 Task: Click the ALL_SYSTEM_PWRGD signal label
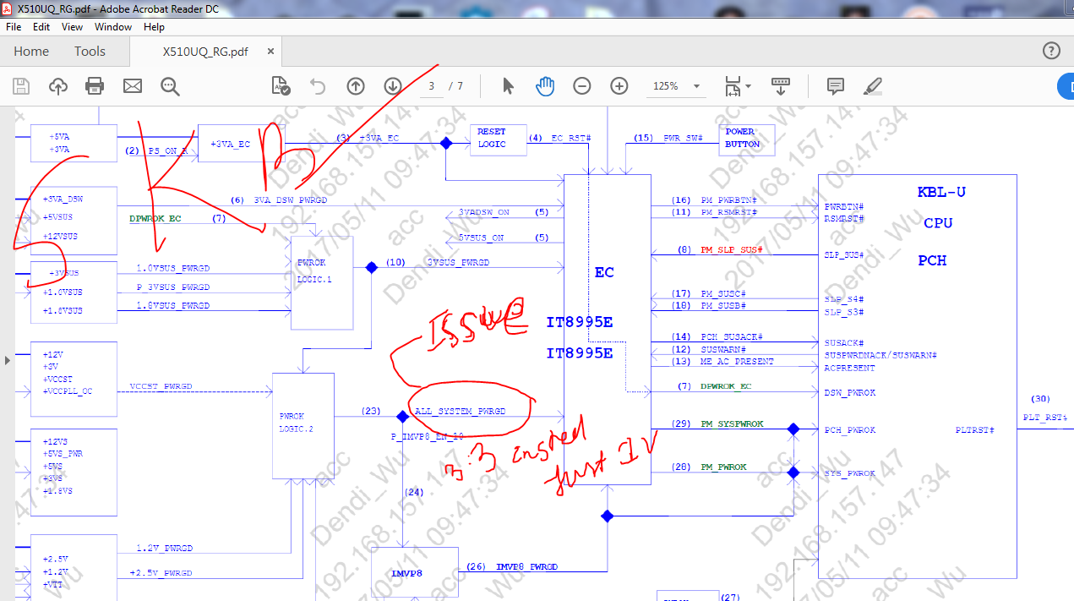[461, 411]
